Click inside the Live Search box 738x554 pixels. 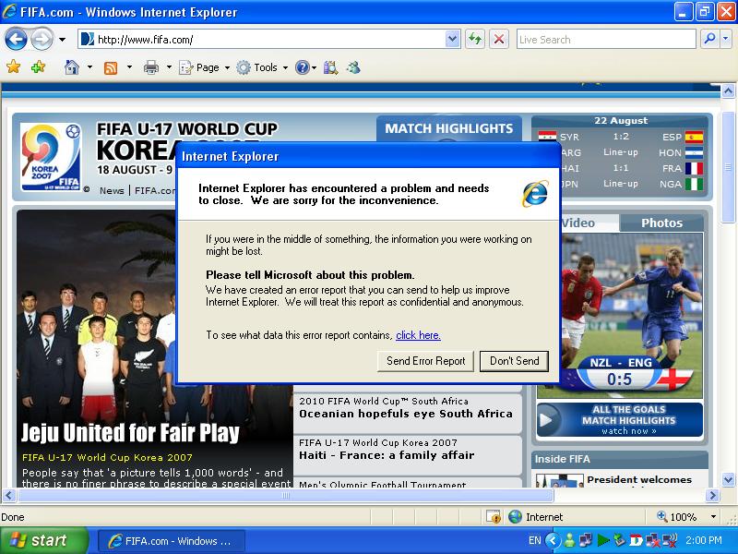click(606, 39)
